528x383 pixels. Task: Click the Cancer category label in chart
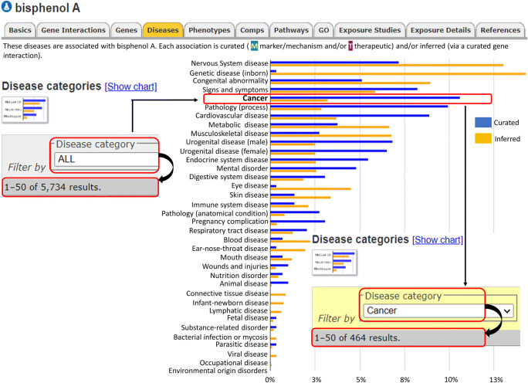255,98
